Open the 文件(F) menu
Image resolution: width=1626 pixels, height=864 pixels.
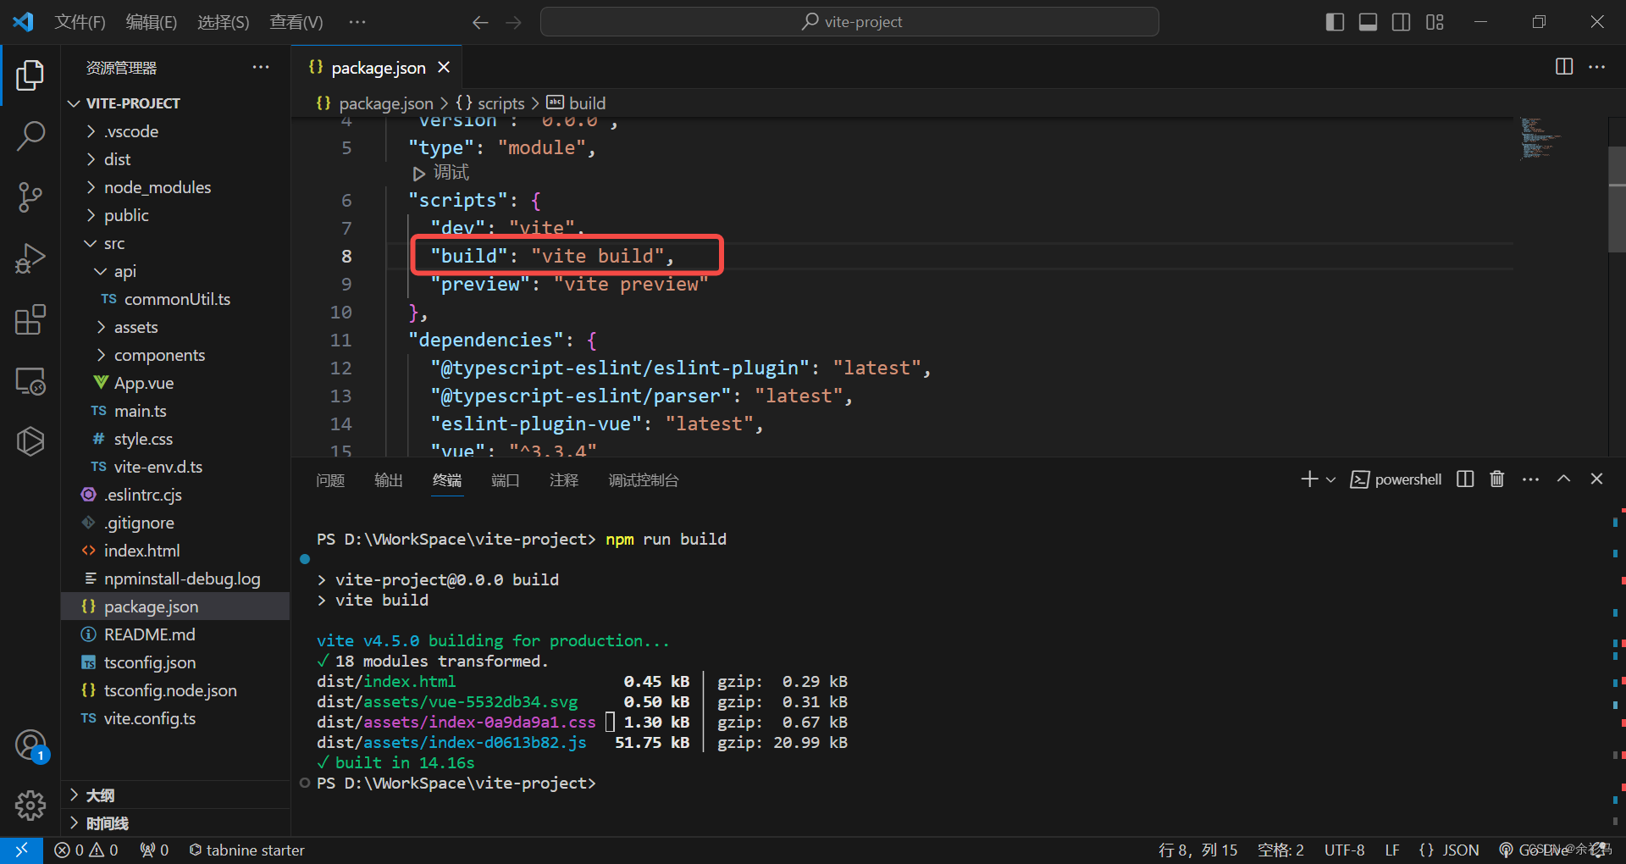80,22
